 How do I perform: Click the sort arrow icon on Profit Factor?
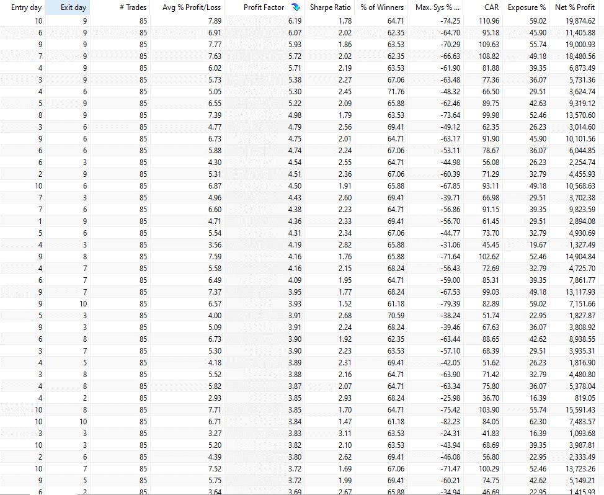[x=295, y=7]
